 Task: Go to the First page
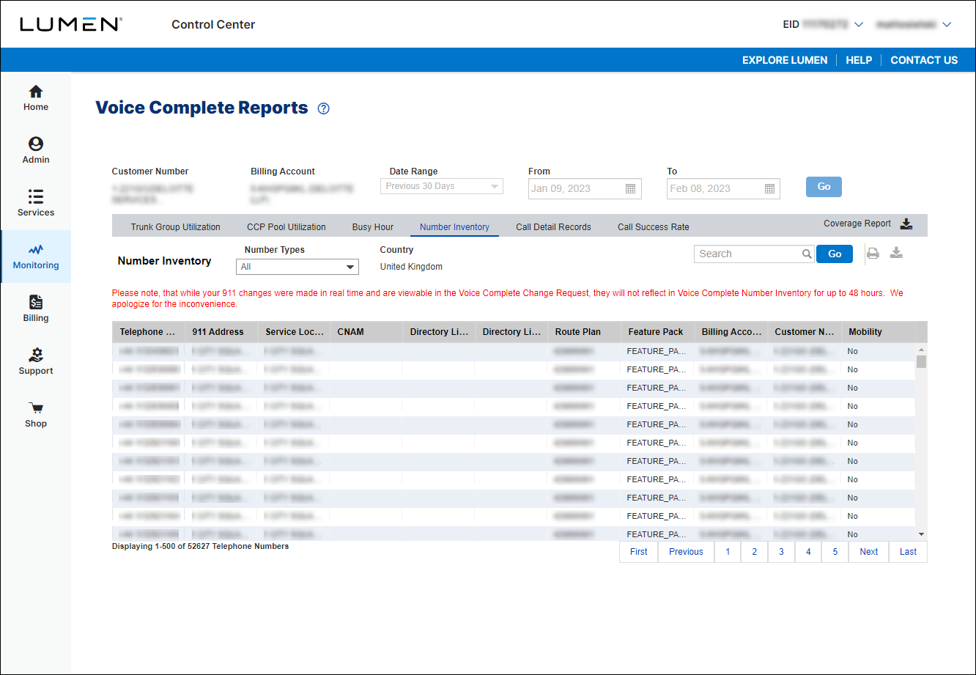coord(639,552)
